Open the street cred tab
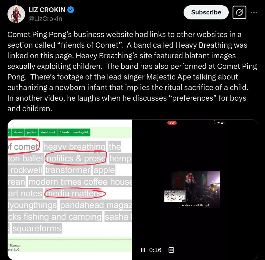 48,133
